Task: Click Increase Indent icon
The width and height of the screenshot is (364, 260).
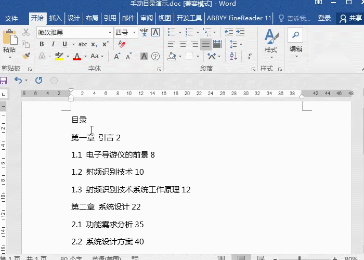Action: [240, 32]
